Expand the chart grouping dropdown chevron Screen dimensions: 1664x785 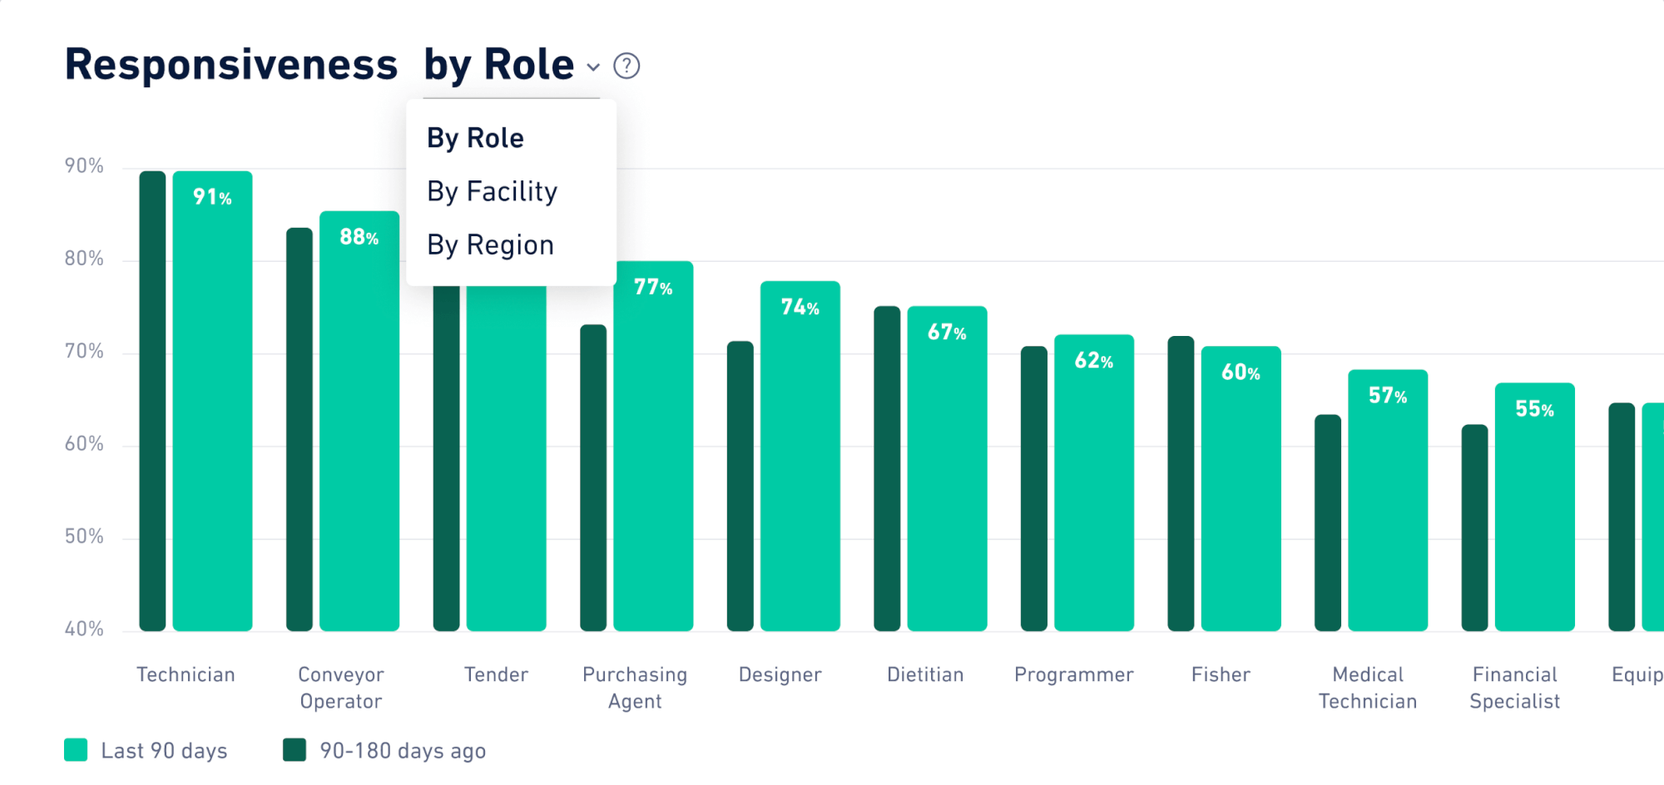[x=592, y=67]
